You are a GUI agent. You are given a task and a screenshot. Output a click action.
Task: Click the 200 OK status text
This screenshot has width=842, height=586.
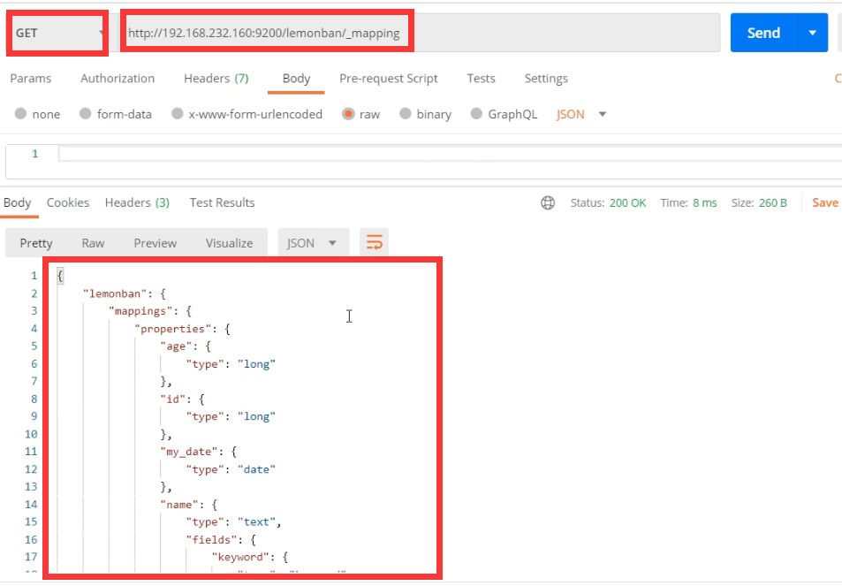627,203
